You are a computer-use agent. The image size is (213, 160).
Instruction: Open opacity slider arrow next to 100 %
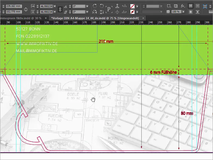point(183,12)
